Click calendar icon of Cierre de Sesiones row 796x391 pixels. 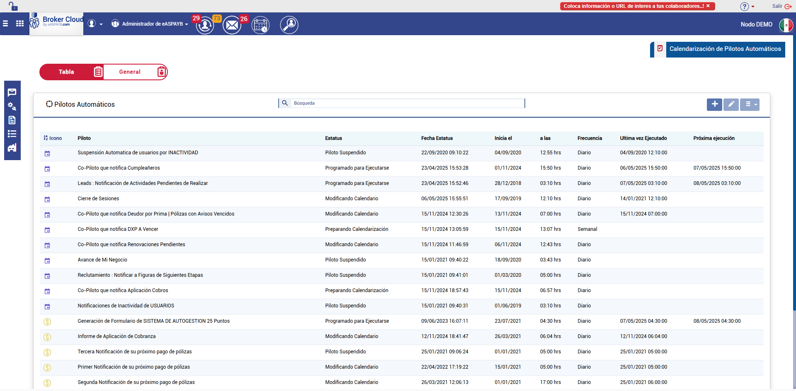(47, 199)
